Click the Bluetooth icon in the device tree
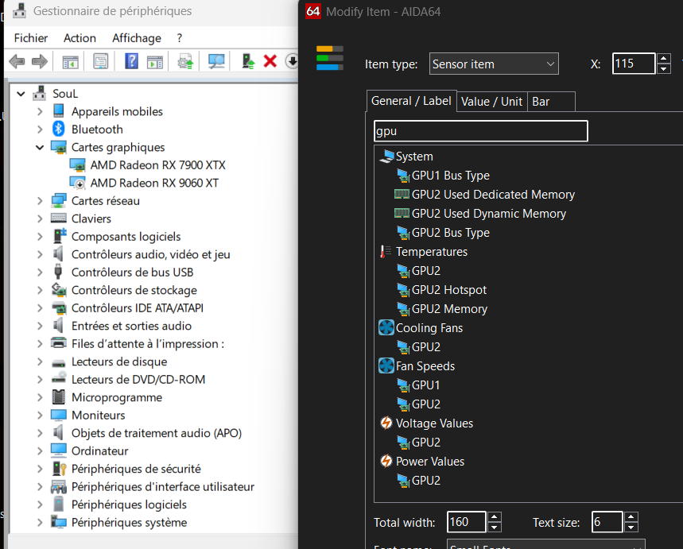The height and width of the screenshot is (549, 683). (58, 129)
